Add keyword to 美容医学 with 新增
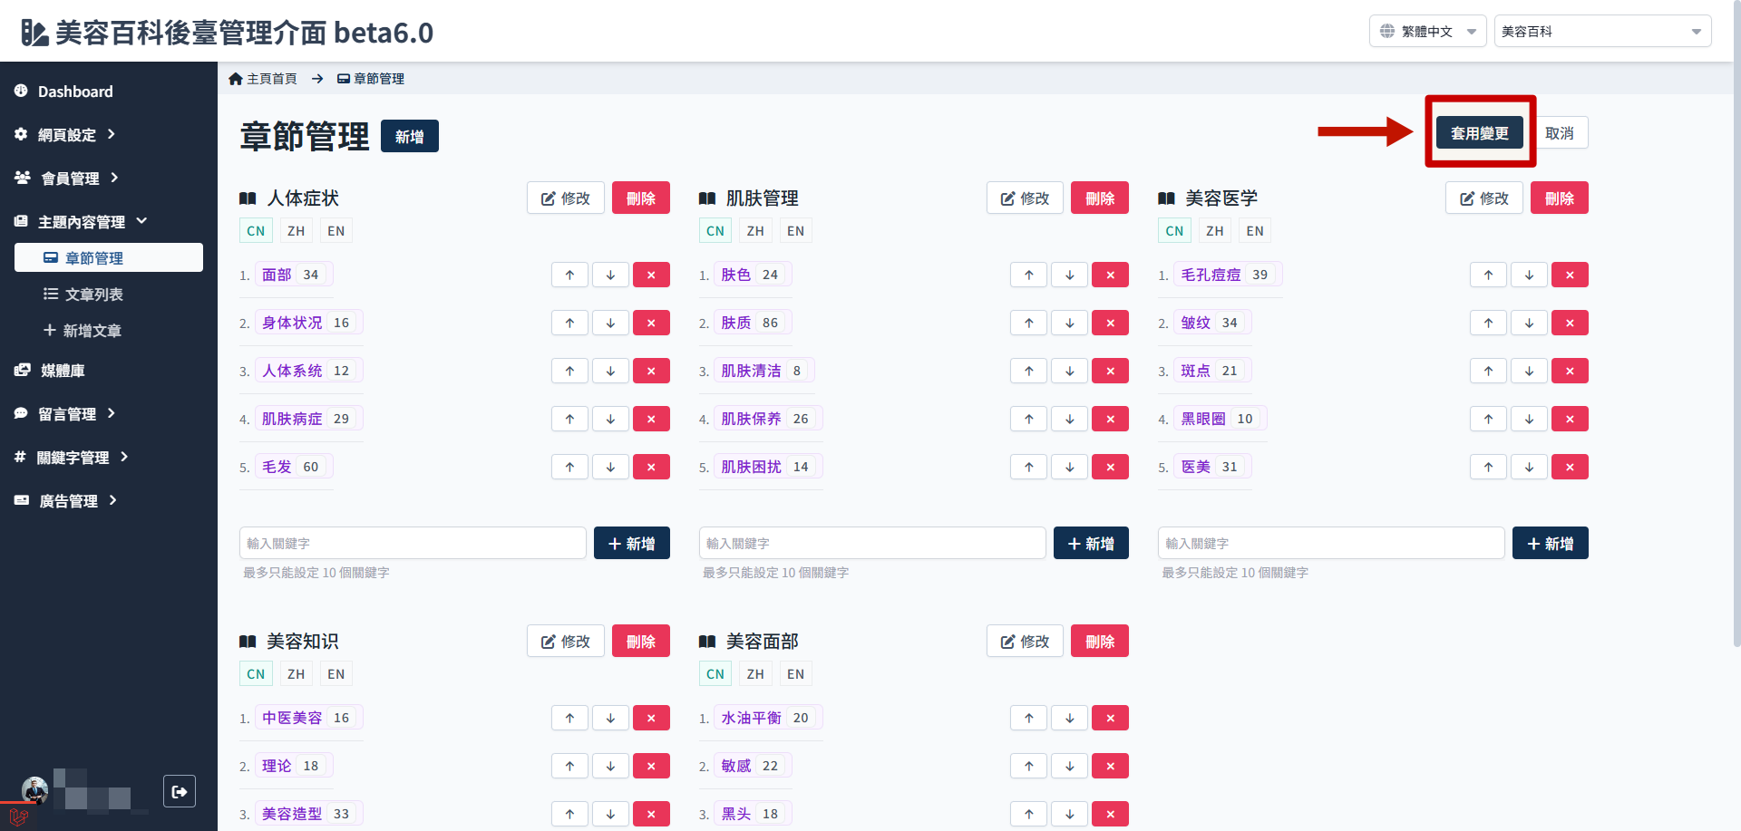Screen dimensions: 1741x831 point(1551,543)
